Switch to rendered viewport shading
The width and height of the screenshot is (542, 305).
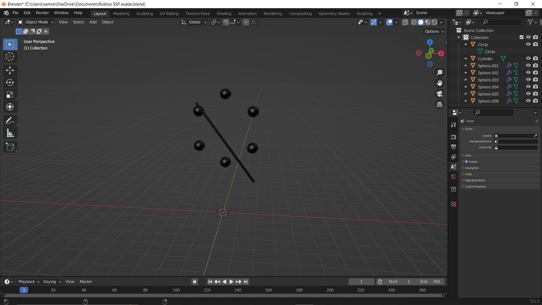pyautogui.click(x=434, y=22)
